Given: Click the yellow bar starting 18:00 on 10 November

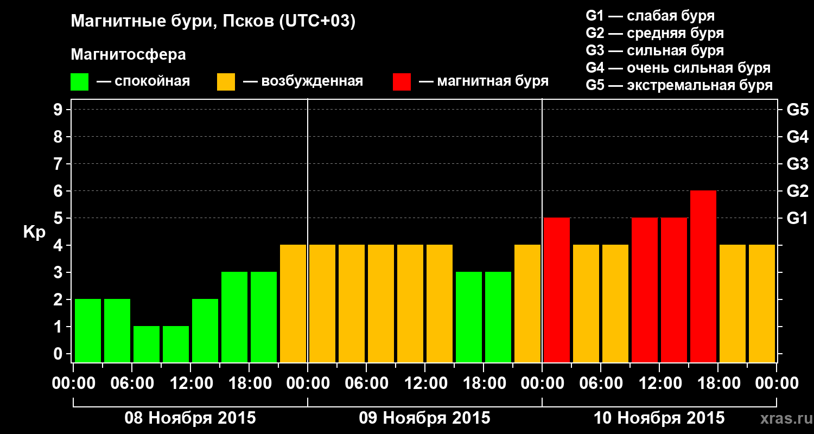Looking at the screenshot, I should [x=733, y=303].
